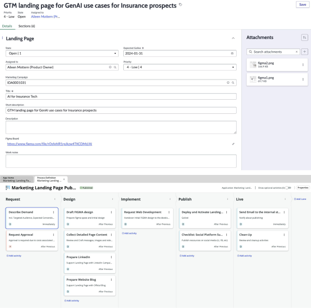Collapse the Landing Page section
This screenshot has height=308, width=311.
[233, 38]
